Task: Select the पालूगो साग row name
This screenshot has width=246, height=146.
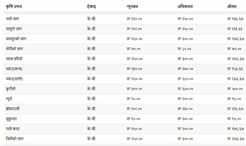Action: 14,29
